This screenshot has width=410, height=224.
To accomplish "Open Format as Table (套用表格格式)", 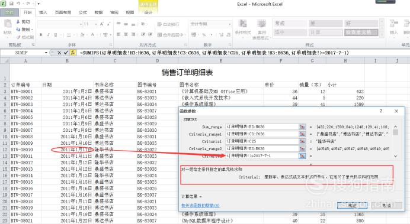I will [x=261, y=30].
